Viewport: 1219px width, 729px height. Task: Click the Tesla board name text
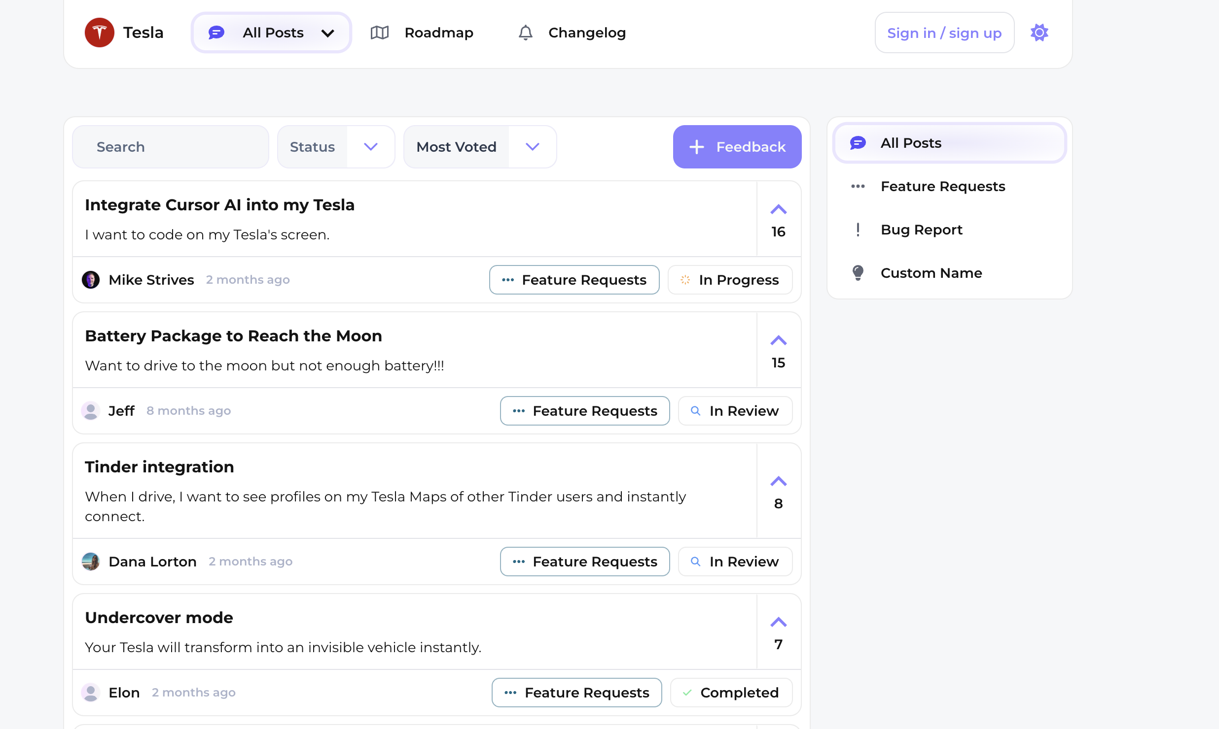(x=143, y=33)
